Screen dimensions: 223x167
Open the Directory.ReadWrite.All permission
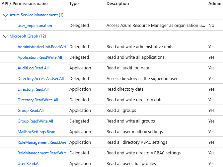(x=38, y=100)
